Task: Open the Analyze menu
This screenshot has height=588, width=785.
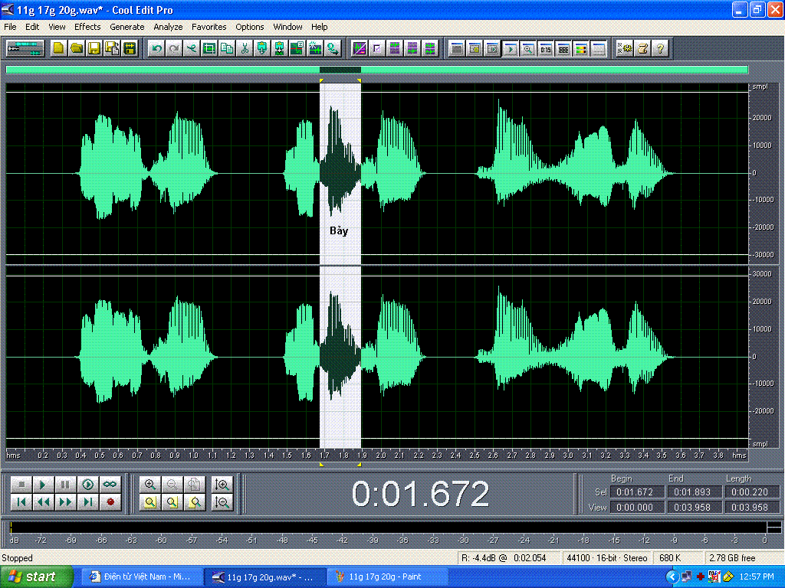Action: pos(168,27)
